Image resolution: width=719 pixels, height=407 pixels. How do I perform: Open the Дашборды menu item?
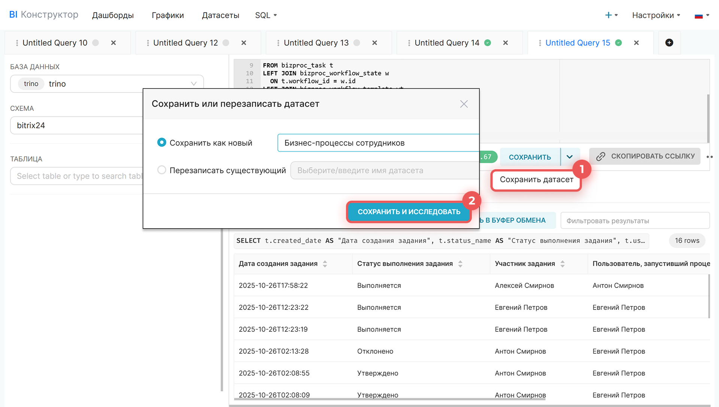tap(113, 15)
